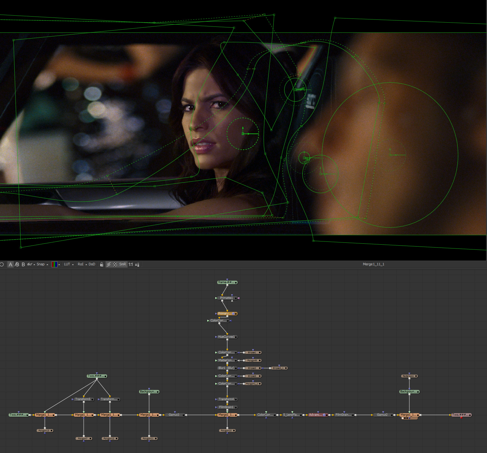Image resolution: width=487 pixels, height=453 pixels.
Task: Select the Gamut3 node
Action: [x=175, y=415]
